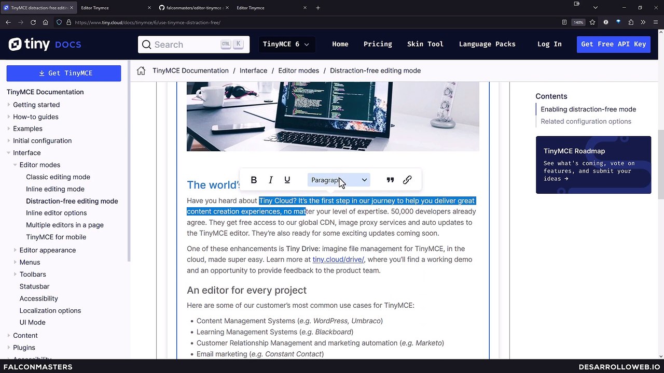
Task: Go back to the previous page
Action: click(x=8, y=22)
